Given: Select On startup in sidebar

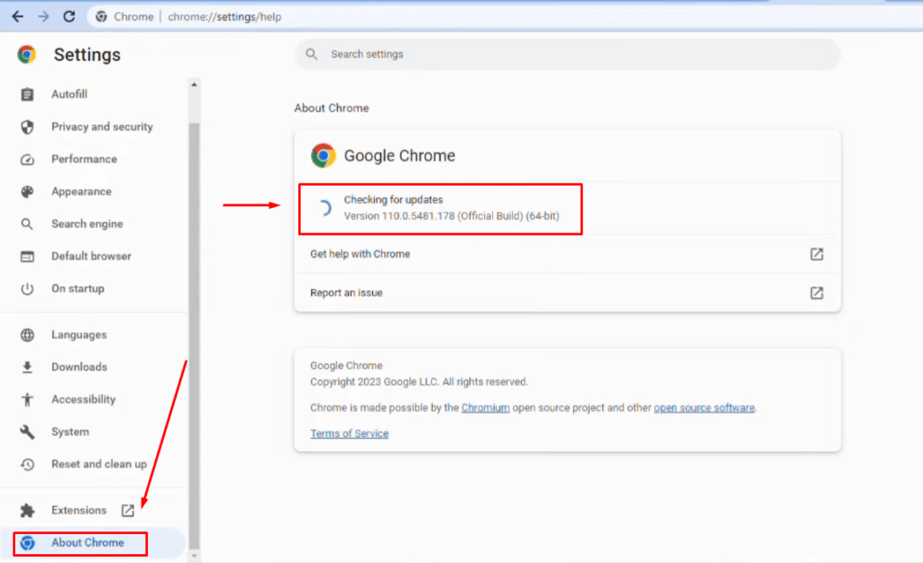Looking at the screenshot, I should click(78, 288).
